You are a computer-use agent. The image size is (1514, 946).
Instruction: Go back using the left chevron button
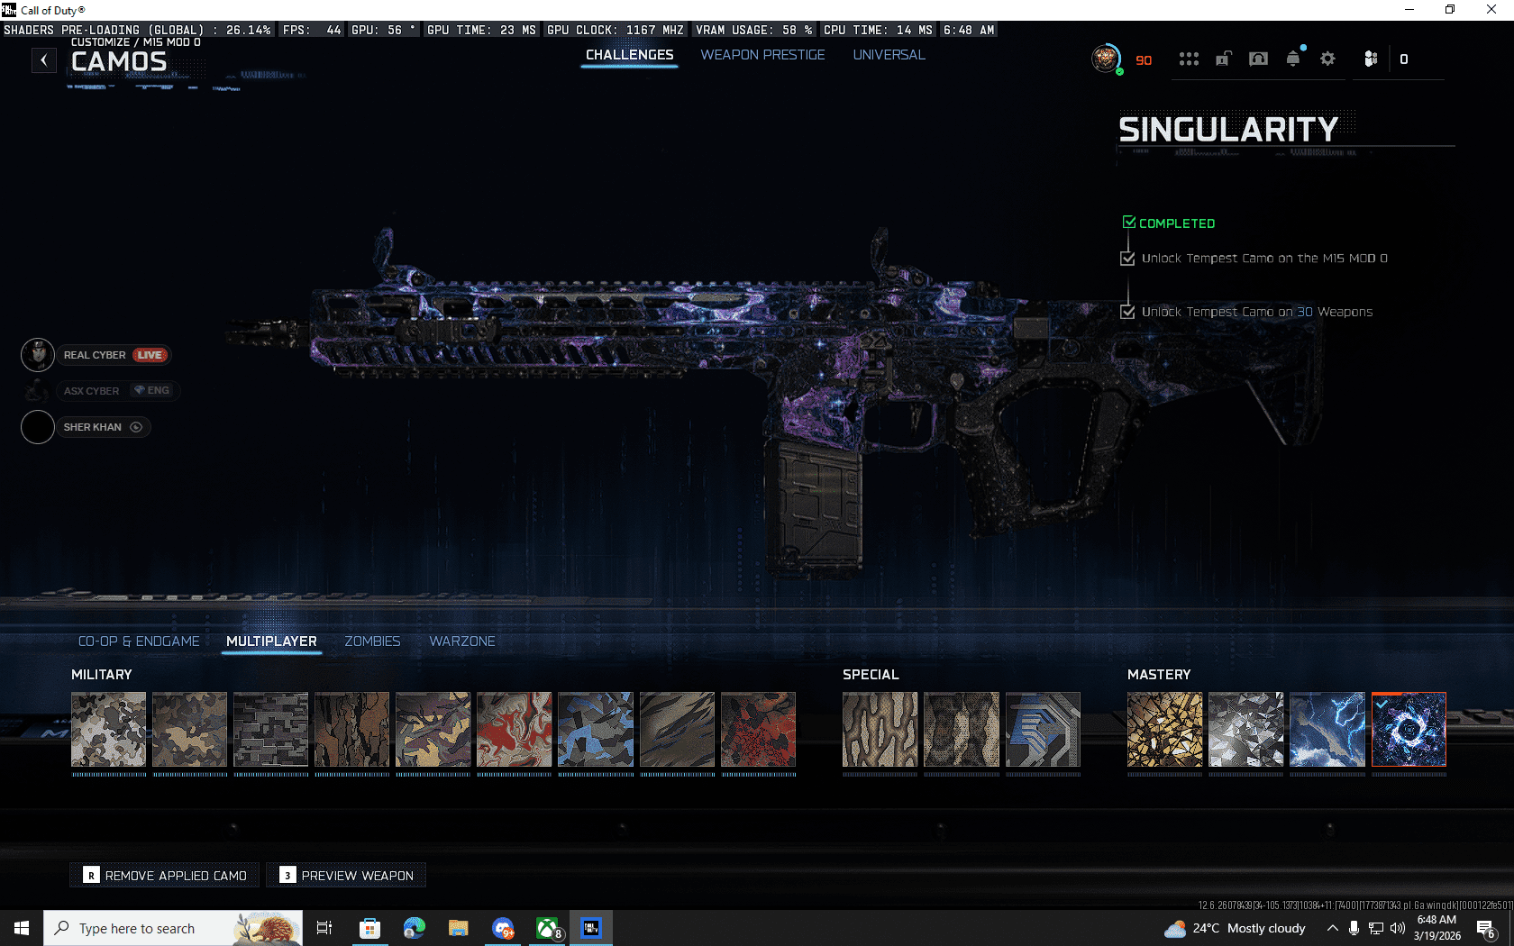[x=43, y=60]
